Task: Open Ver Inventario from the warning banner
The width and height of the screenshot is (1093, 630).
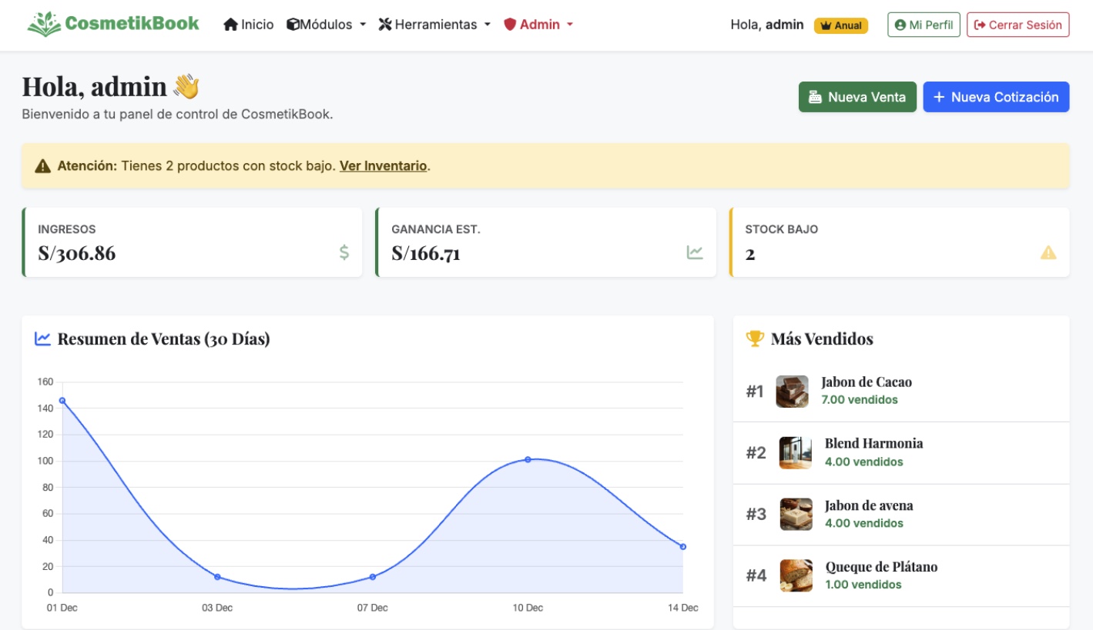Action: [384, 165]
